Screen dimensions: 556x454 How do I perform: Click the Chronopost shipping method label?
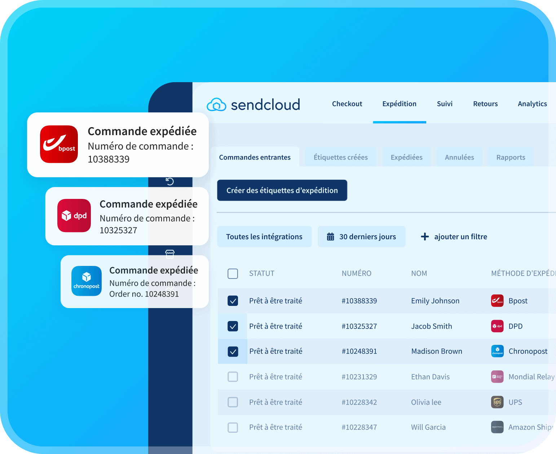528,351
